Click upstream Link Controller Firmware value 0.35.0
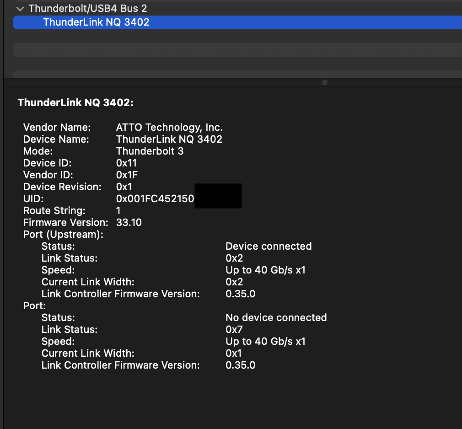The width and height of the screenshot is (462, 429). 241,294
